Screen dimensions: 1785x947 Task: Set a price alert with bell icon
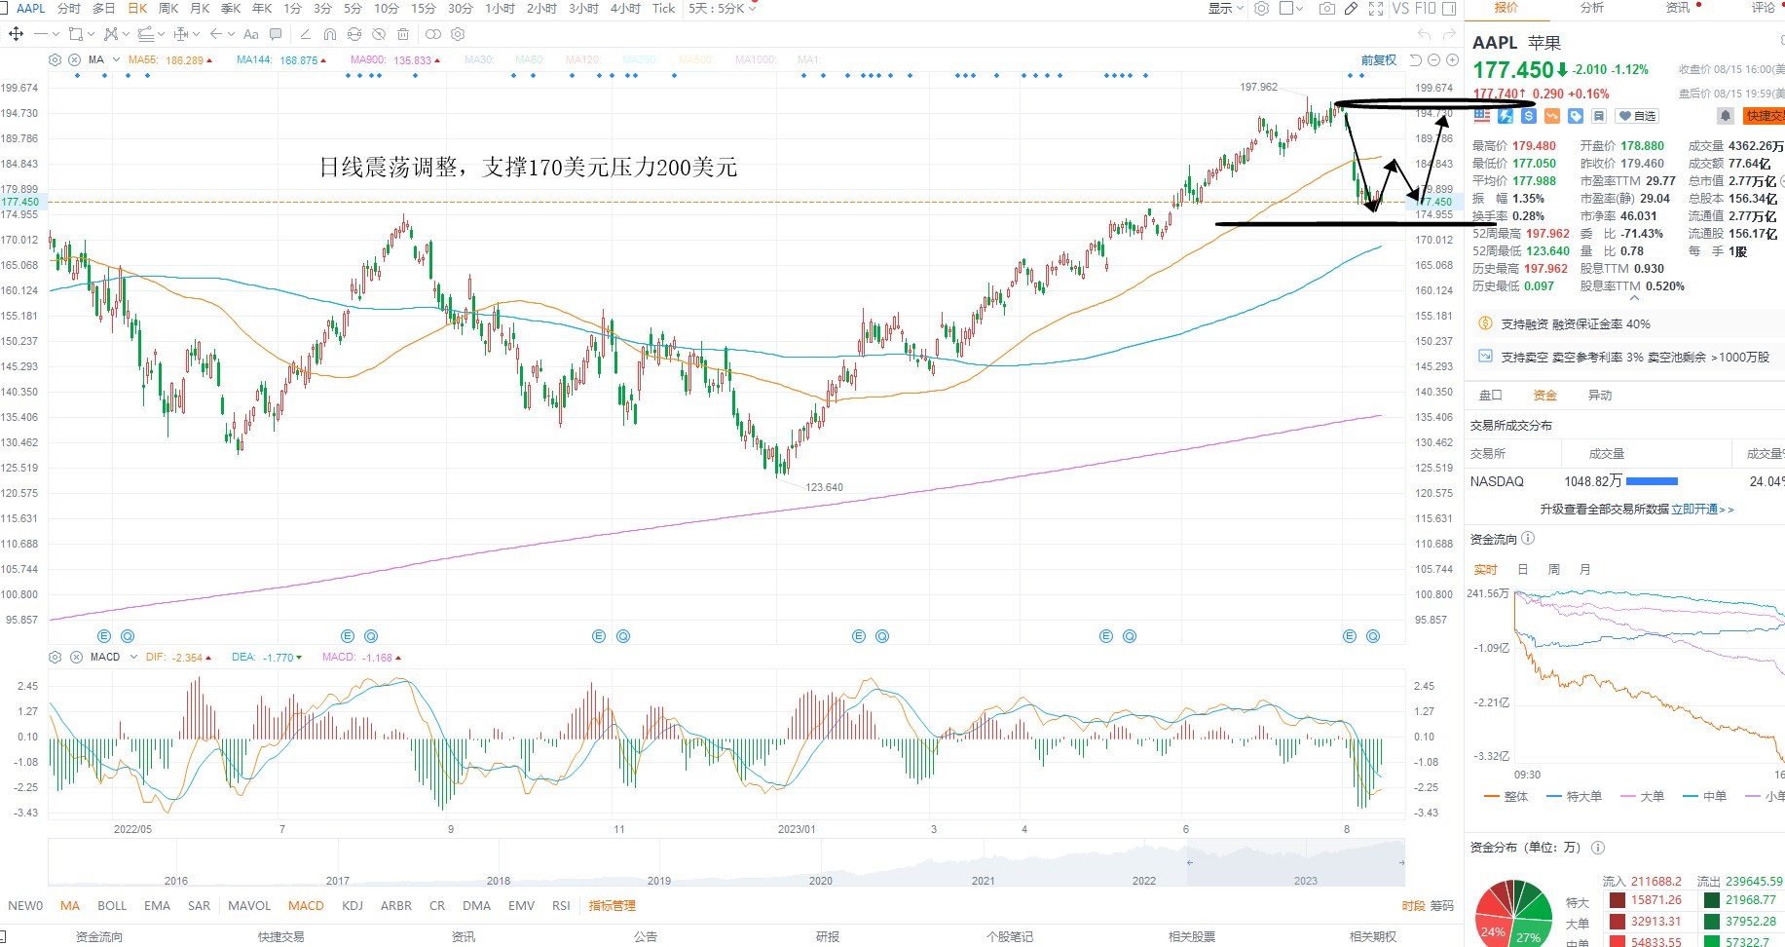pos(1725,116)
